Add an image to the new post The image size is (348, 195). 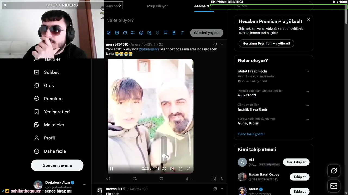tap(109, 33)
